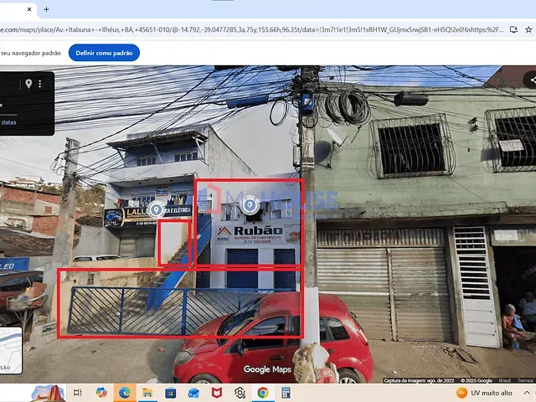Open Microsoft Store from the taskbar
Screen dimensions: 536x402
pos(170,393)
